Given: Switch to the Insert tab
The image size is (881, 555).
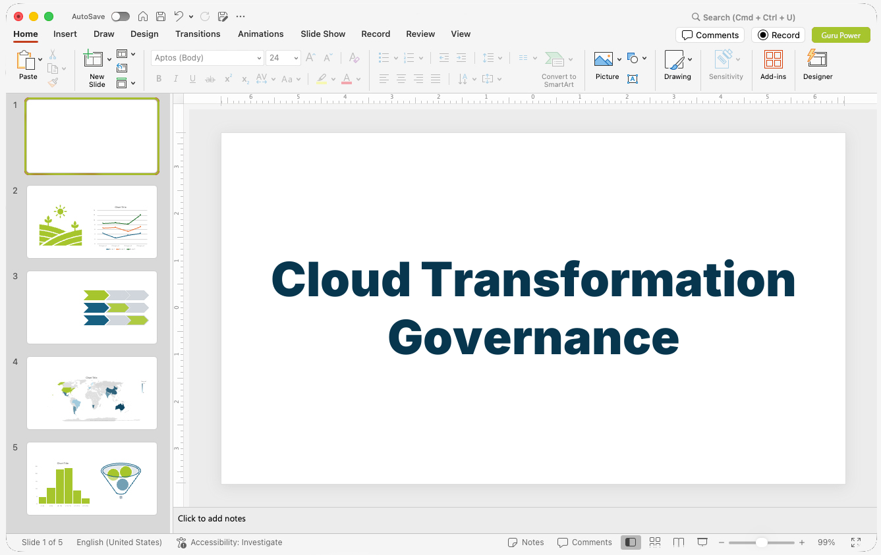Looking at the screenshot, I should point(65,34).
